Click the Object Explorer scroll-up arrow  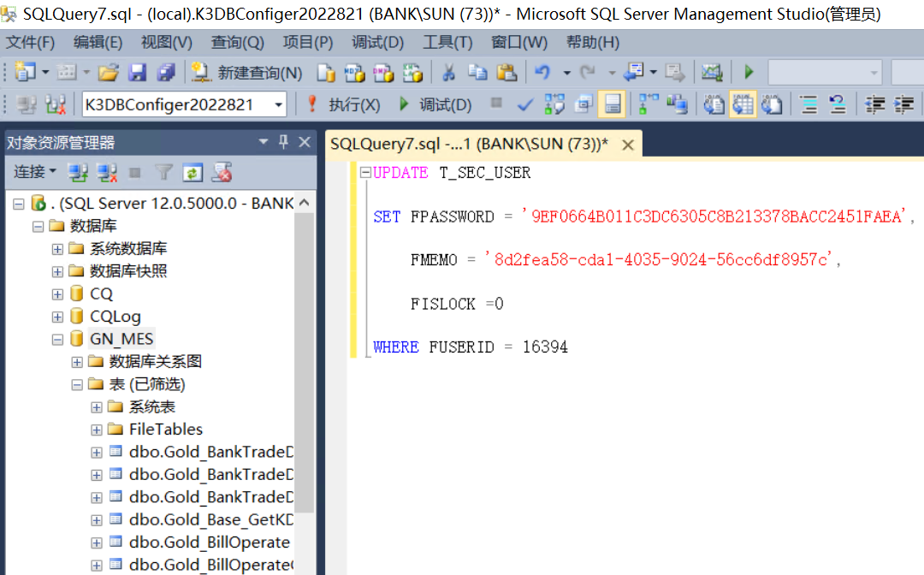click(x=304, y=203)
